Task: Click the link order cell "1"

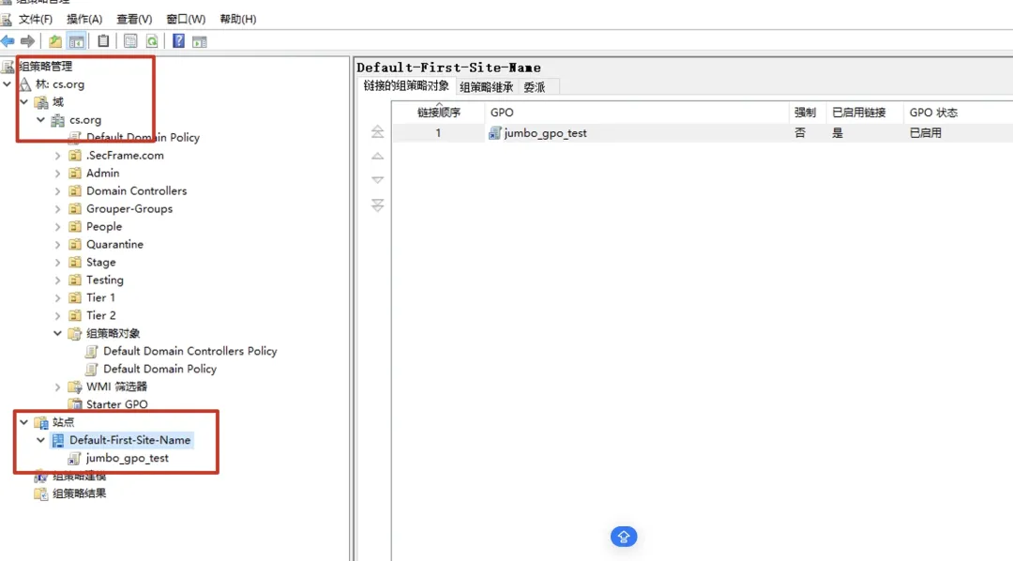Action: [x=438, y=133]
